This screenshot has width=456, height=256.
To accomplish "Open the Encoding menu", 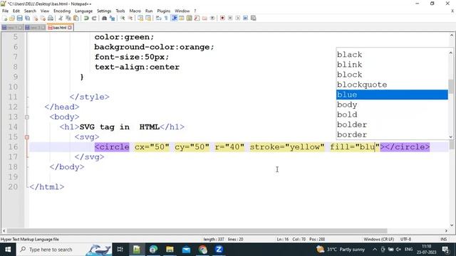I will [x=62, y=11].
